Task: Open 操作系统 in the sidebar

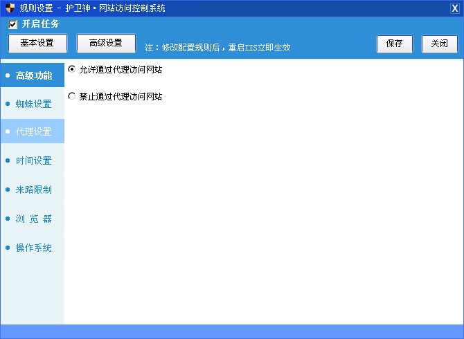Action: click(33, 248)
